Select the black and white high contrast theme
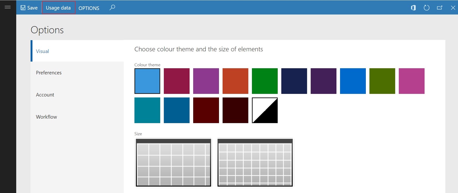The height and width of the screenshot is (193, 458). coord(265,110)
